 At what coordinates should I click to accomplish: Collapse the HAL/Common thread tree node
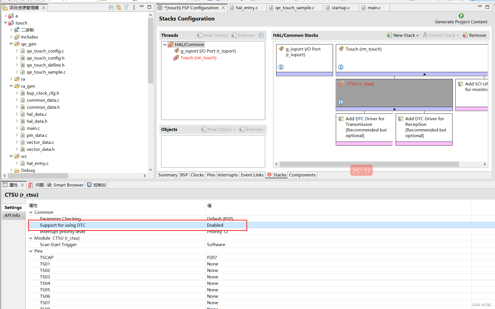tap(165, 44)
